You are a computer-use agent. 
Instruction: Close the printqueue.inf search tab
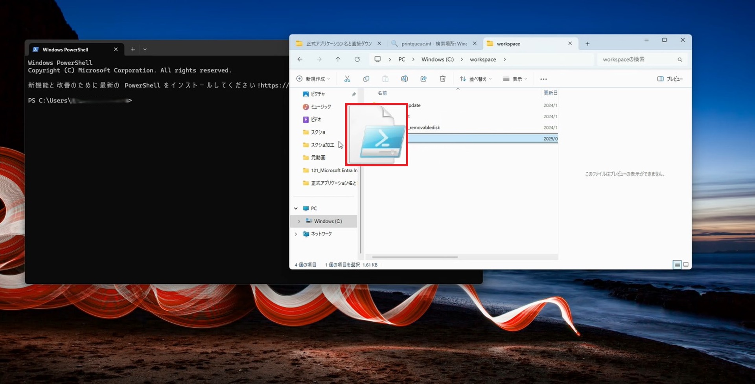475,44
